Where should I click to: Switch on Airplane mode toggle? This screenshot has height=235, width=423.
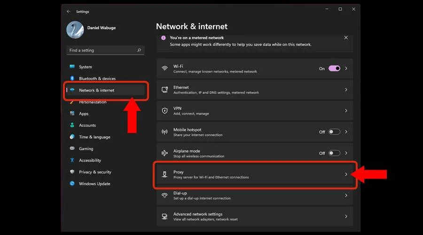coord(334,153)
